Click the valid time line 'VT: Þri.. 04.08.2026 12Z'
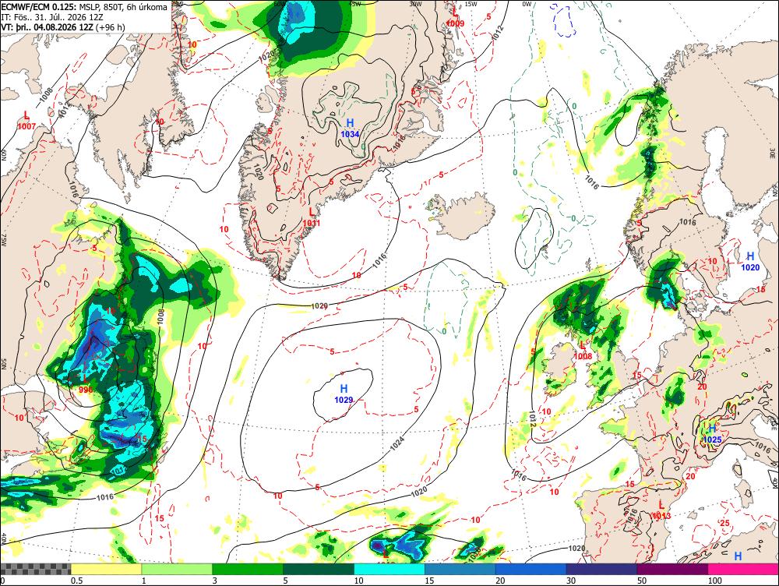Image resolution: width=779 pixels, height=586 pixels. click(47, 26)
